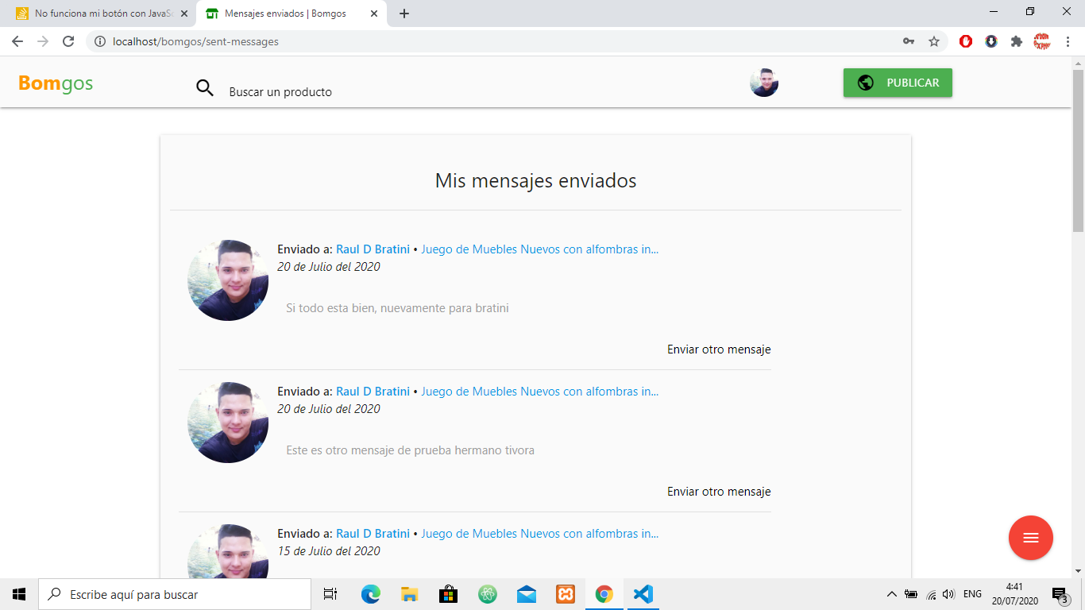Click the browser address bar URL
Screen dimensions: 1085x610
pyautogui.click(x=196, y=41)
